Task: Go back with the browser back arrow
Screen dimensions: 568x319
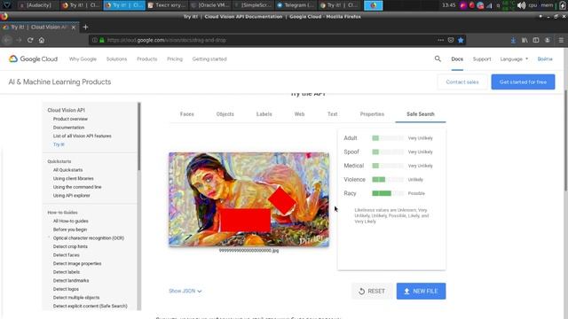Action: point(7,40)
